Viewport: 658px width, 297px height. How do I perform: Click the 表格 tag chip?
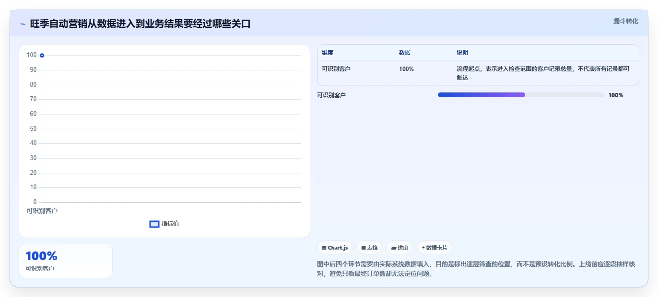tap(369, 248)
